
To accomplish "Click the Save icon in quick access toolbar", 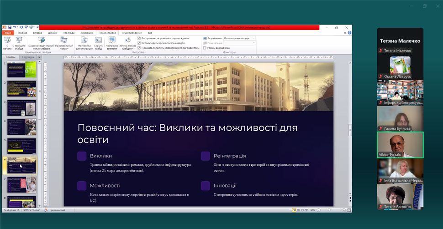I will point(10,28).
